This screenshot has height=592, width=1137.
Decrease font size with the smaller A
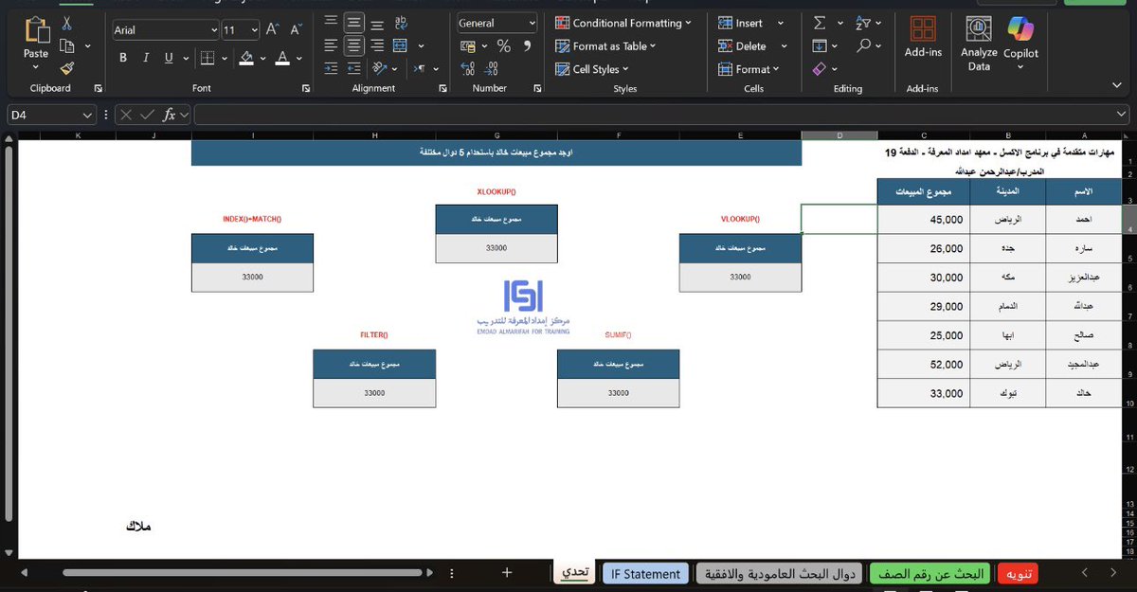tap(295, 30)
